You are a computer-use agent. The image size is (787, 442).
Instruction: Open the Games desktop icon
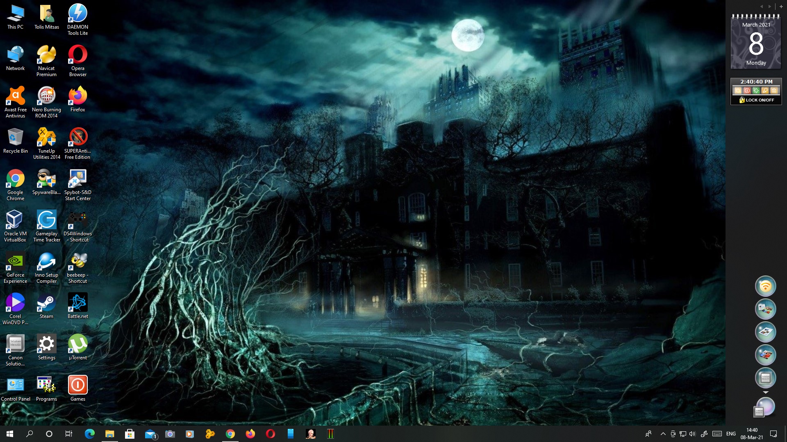(78, 389)
